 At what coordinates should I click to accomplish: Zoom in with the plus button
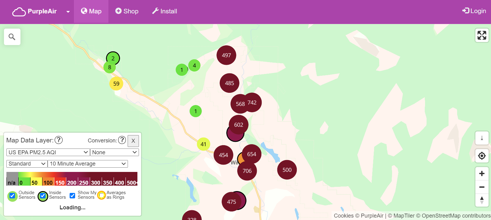coord(482,173)
